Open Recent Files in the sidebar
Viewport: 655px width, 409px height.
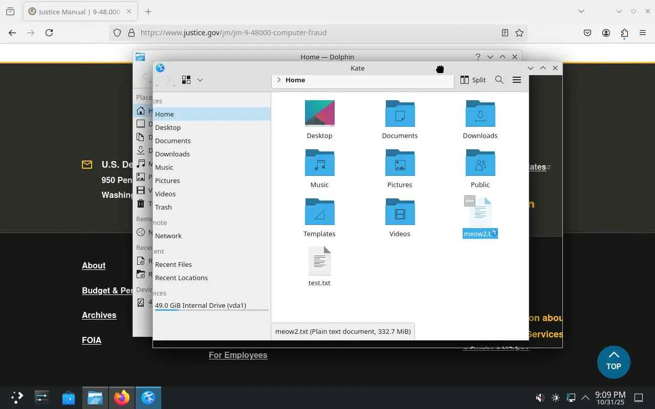212,264
